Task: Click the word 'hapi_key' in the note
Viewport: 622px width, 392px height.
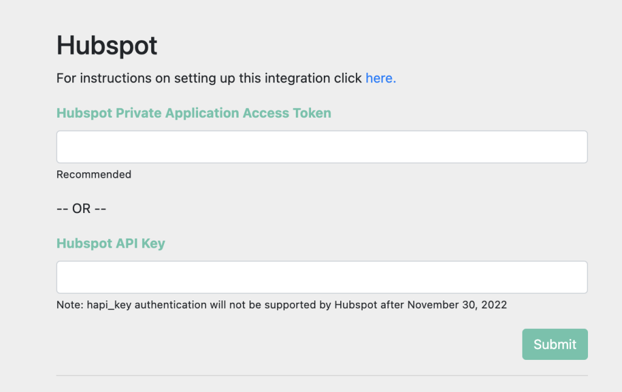Action: [x=109, y=305]
